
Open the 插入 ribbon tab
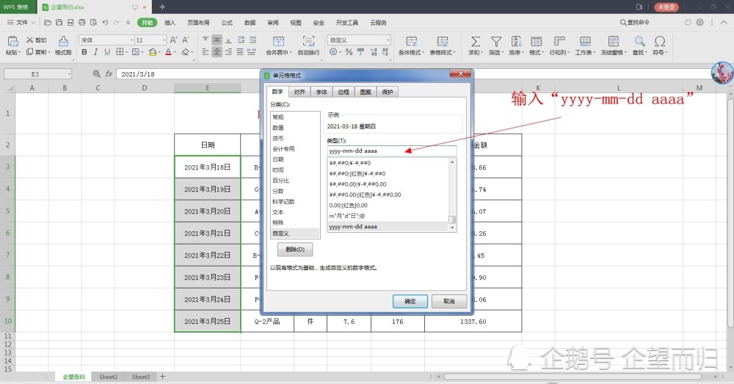170,23
